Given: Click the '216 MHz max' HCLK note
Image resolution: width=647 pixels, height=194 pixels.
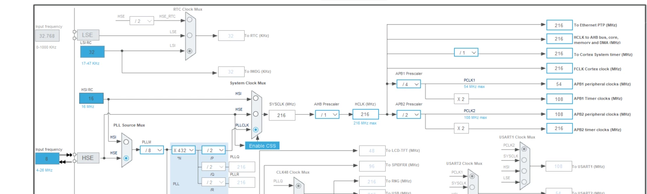Looking at the screenshot, I should pos(365,123).
